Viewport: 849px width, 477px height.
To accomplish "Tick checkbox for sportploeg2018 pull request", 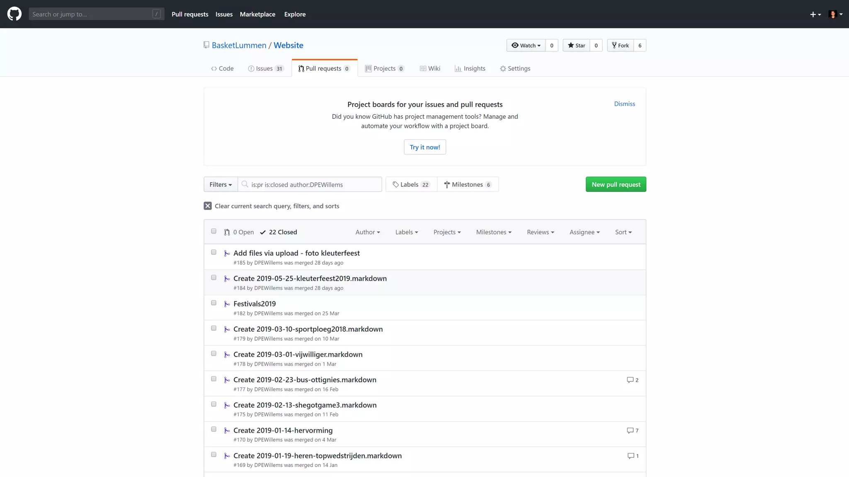I will (x=213, y=328).
